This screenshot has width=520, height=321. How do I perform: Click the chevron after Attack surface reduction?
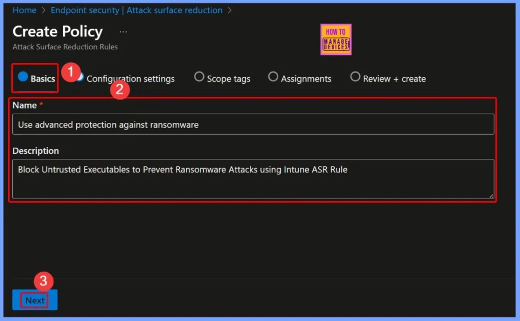[229, 10]
